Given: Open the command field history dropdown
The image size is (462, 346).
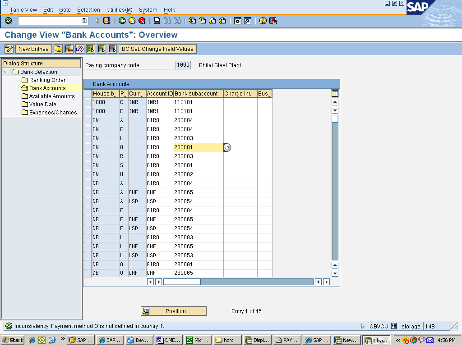Looking at the screenshot, I should click(x=84, y=20).
